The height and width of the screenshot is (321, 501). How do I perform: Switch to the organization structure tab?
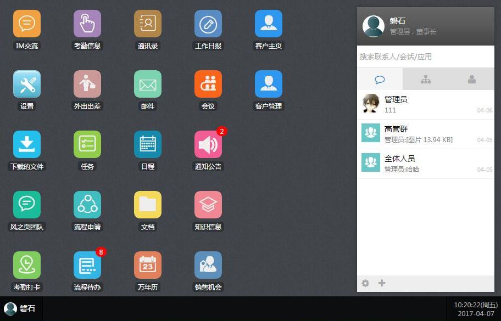click(x=426, y=79)
